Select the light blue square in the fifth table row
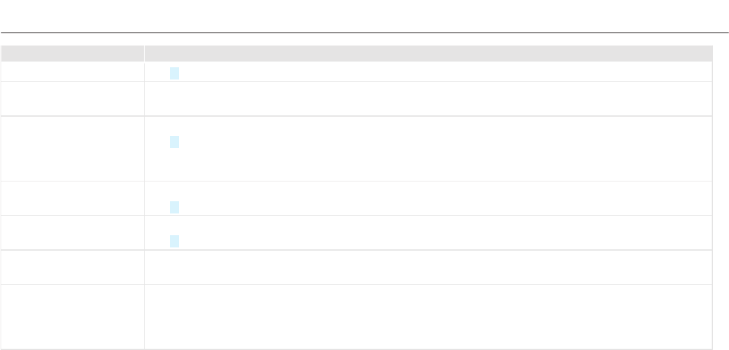 [175, 241]
